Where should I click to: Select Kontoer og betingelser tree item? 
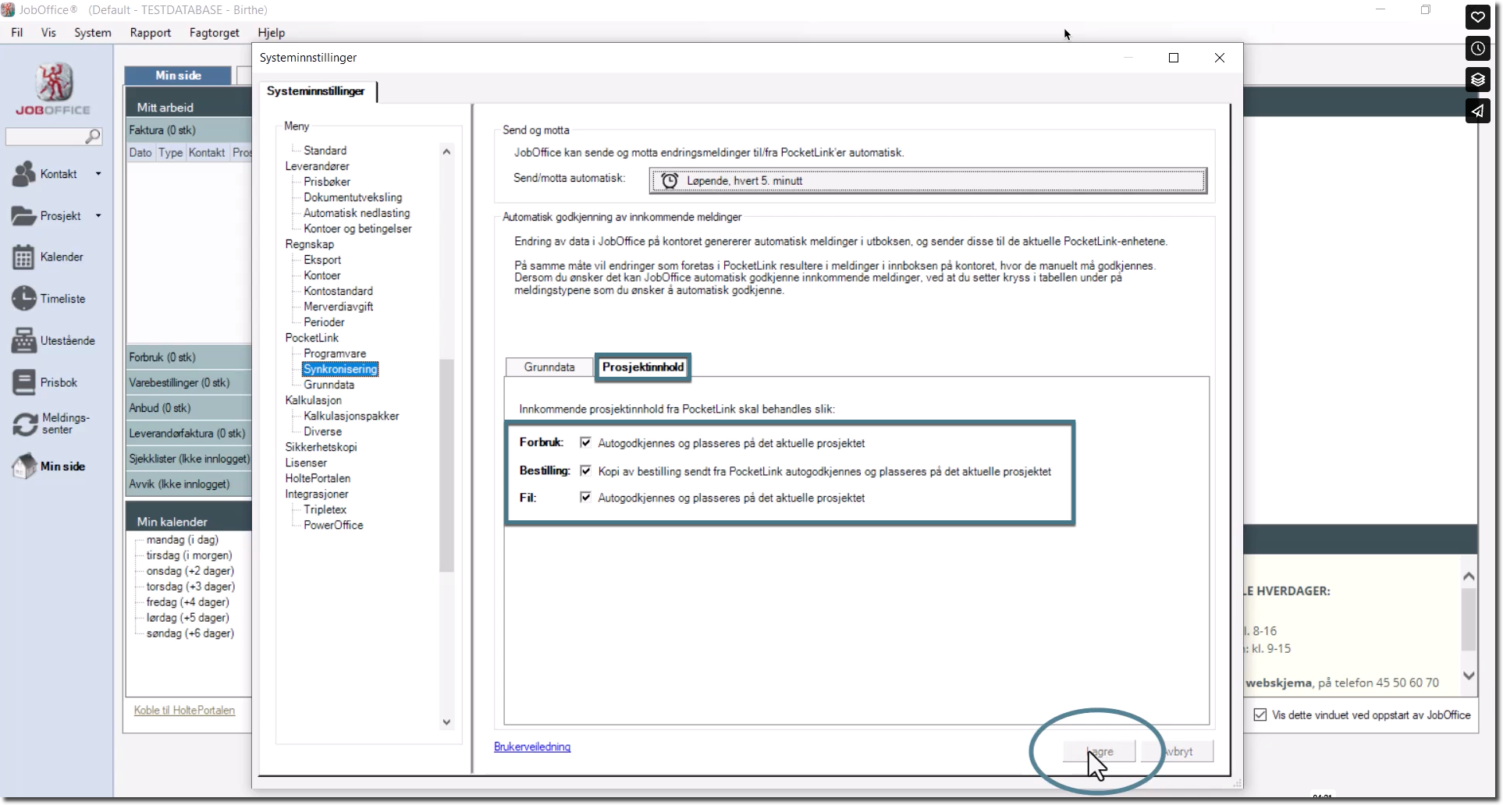coord(357,229)
